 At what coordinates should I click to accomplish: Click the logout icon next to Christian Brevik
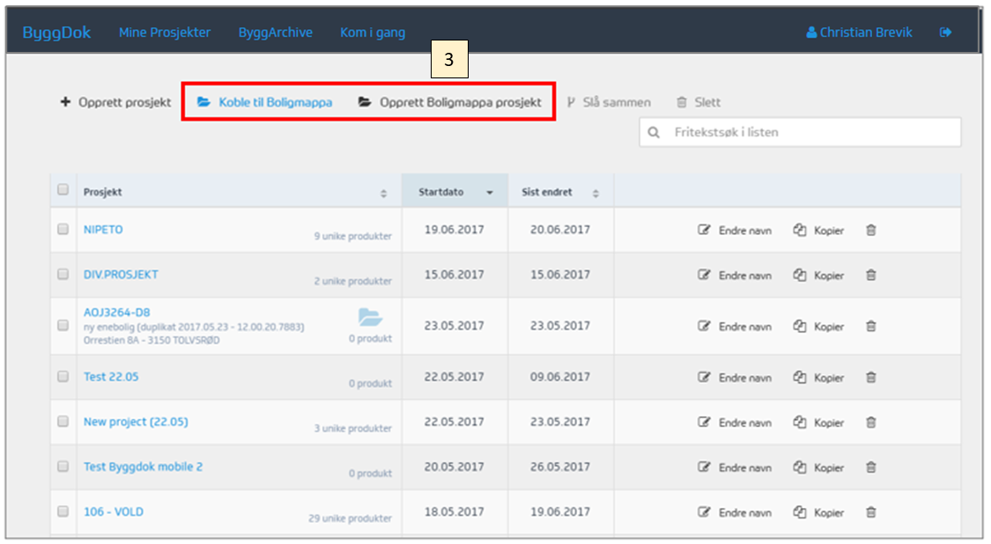945,33
